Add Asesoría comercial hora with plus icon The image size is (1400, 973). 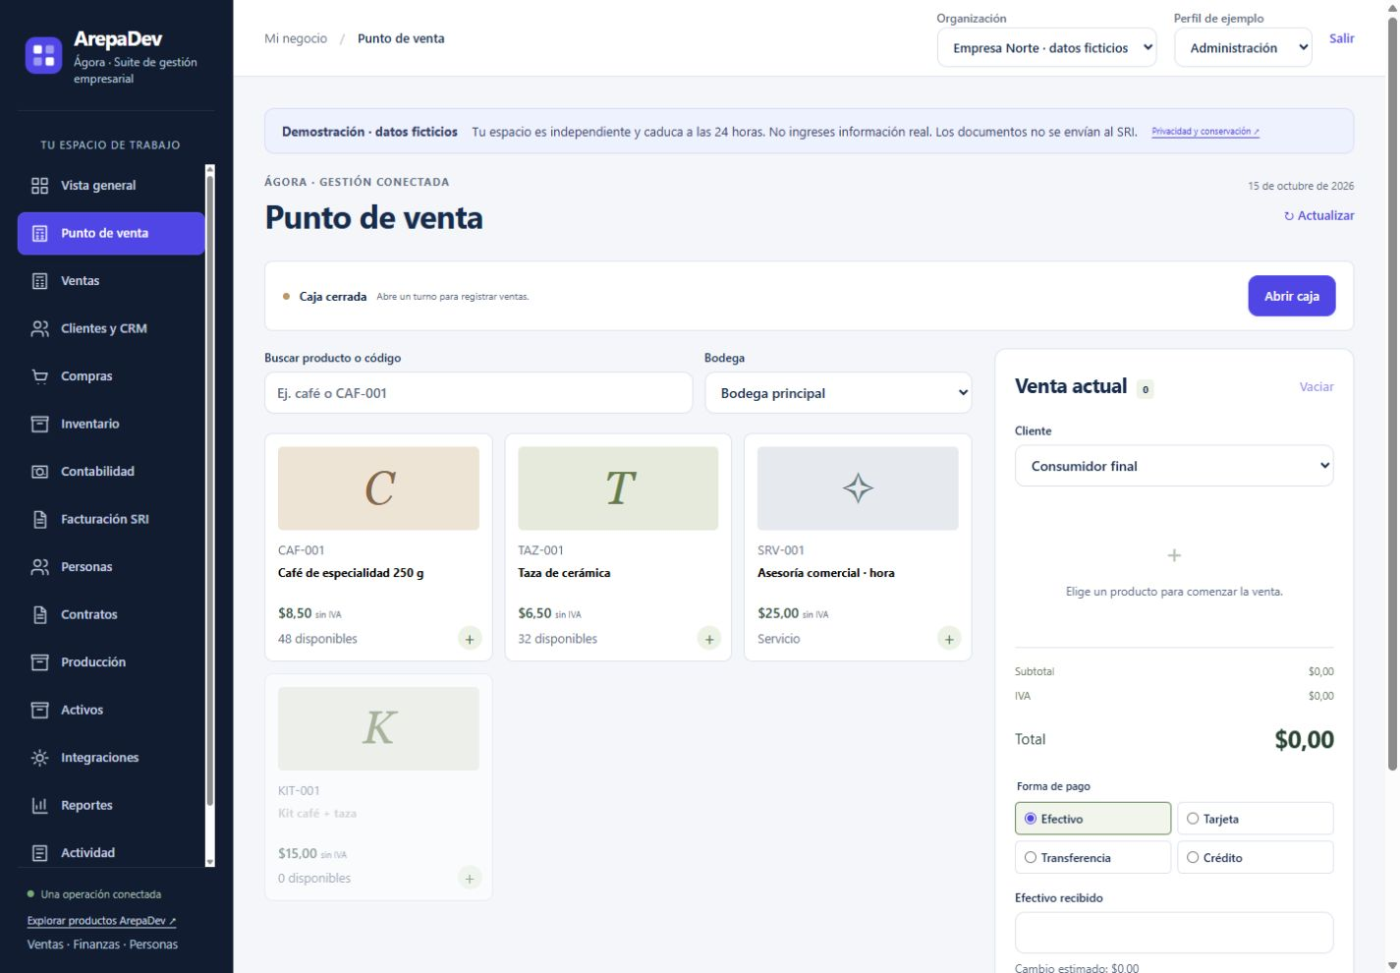[949, 639]
